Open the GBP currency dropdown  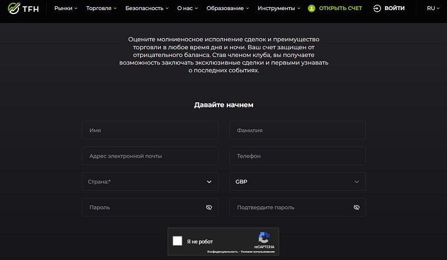pos(297,182)
